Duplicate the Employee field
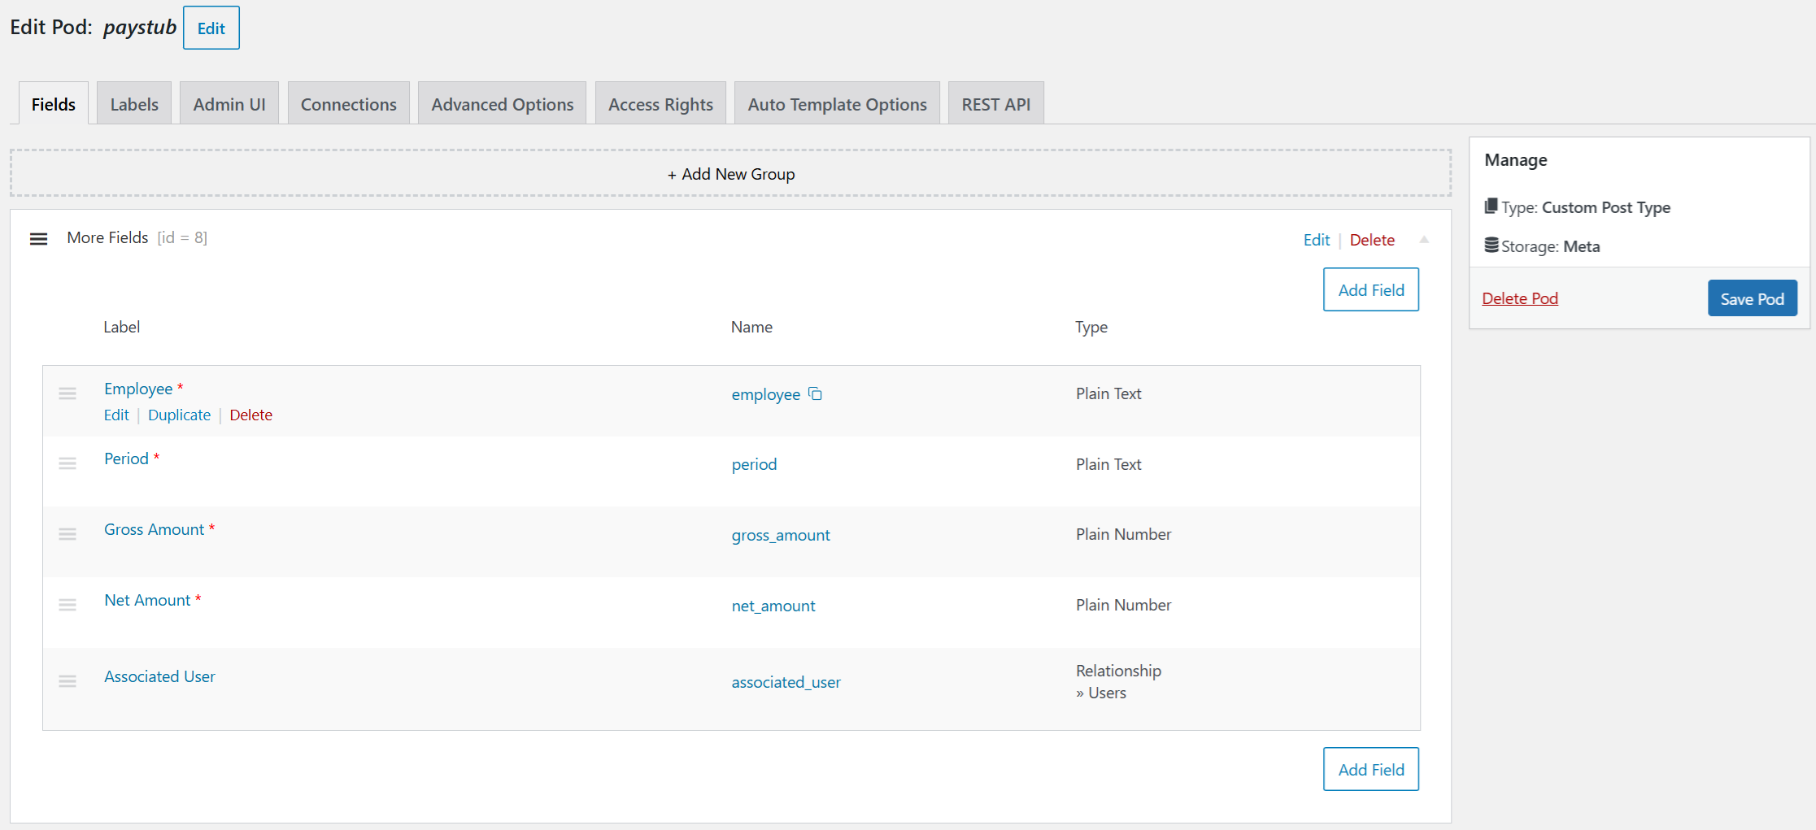 (x=179, y=415)
